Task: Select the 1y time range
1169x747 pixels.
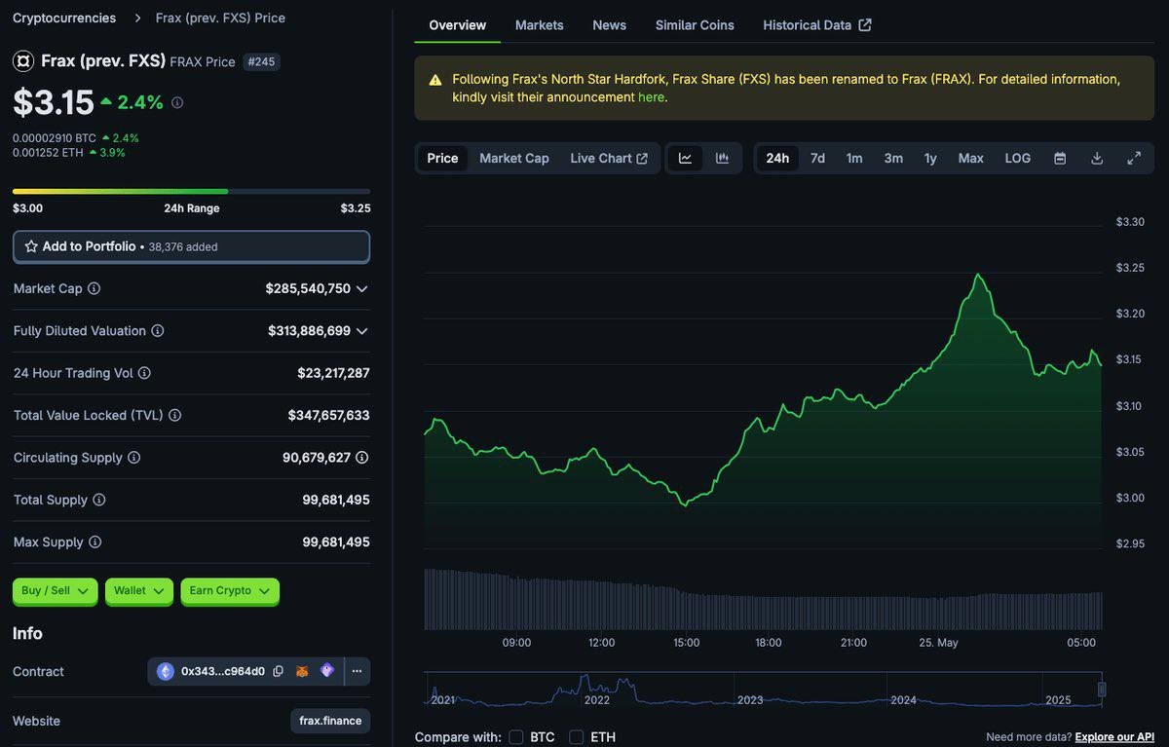Action: click(x=930, y=159)
